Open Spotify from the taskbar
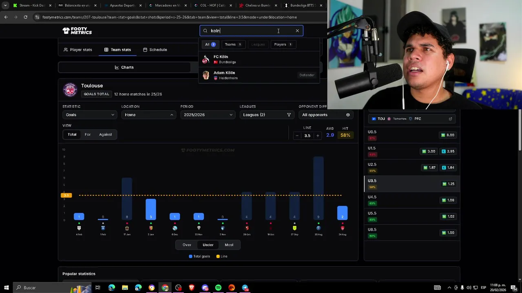Screen dimensions: 522x293 pyautogui.click(x=218, y=288)
